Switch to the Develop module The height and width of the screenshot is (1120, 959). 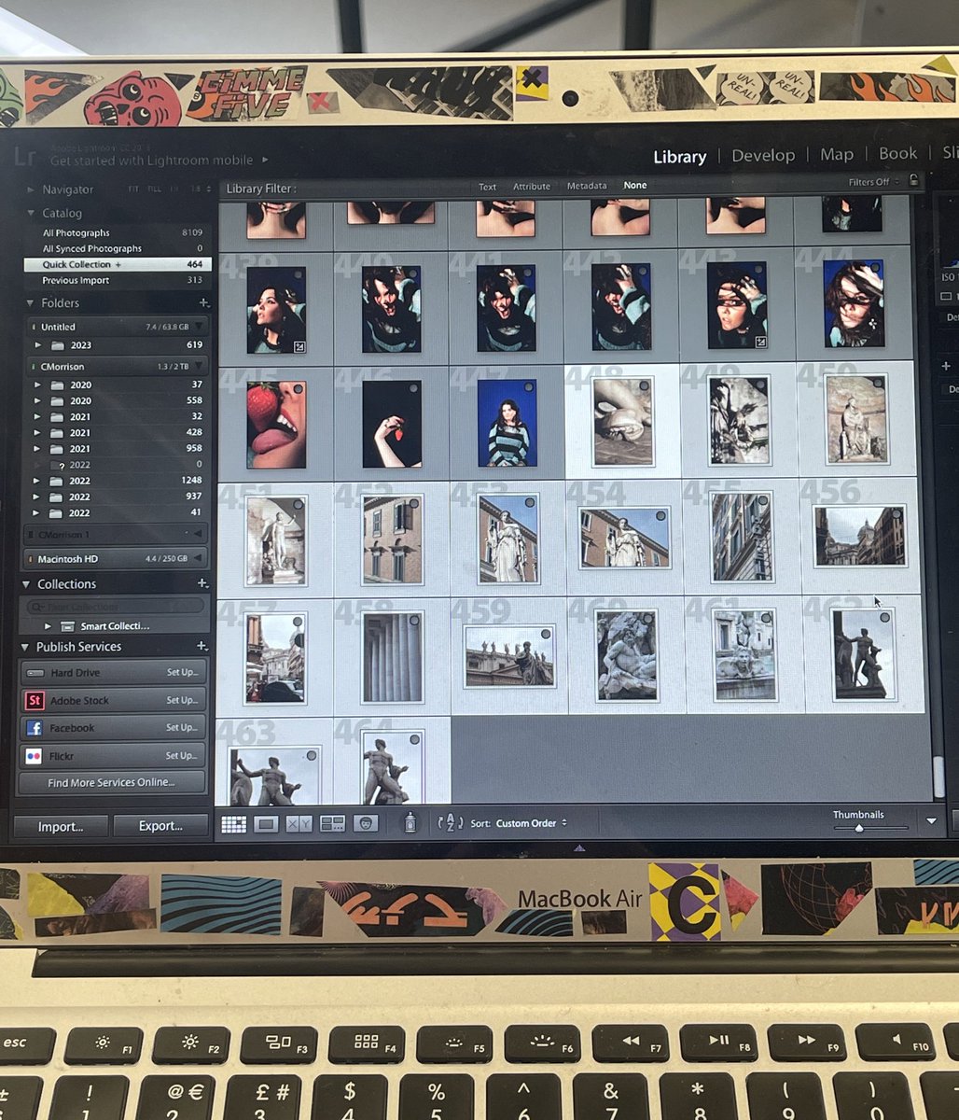point(764,154)
